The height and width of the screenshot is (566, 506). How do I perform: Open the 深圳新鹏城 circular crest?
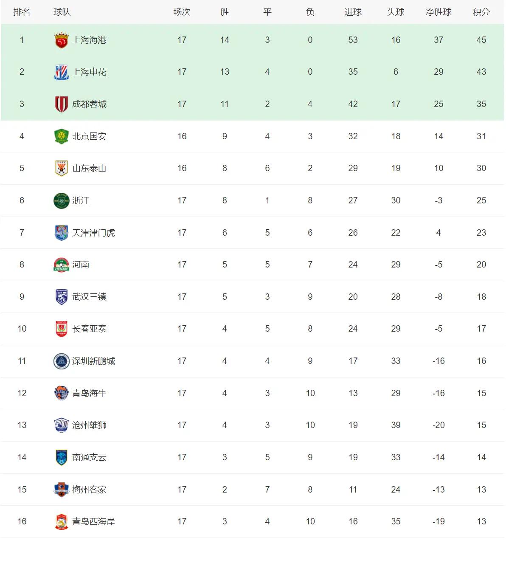62,361
